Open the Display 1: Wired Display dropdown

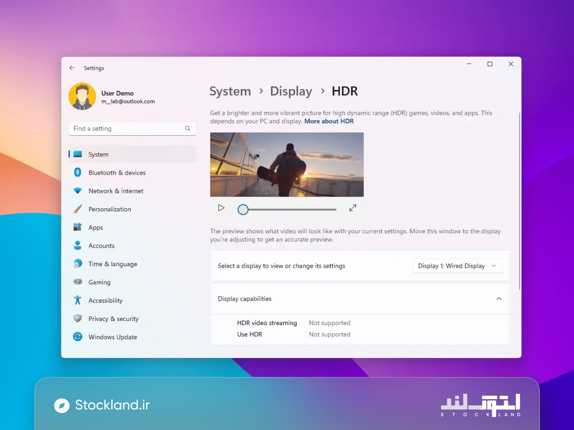[457, 266]
